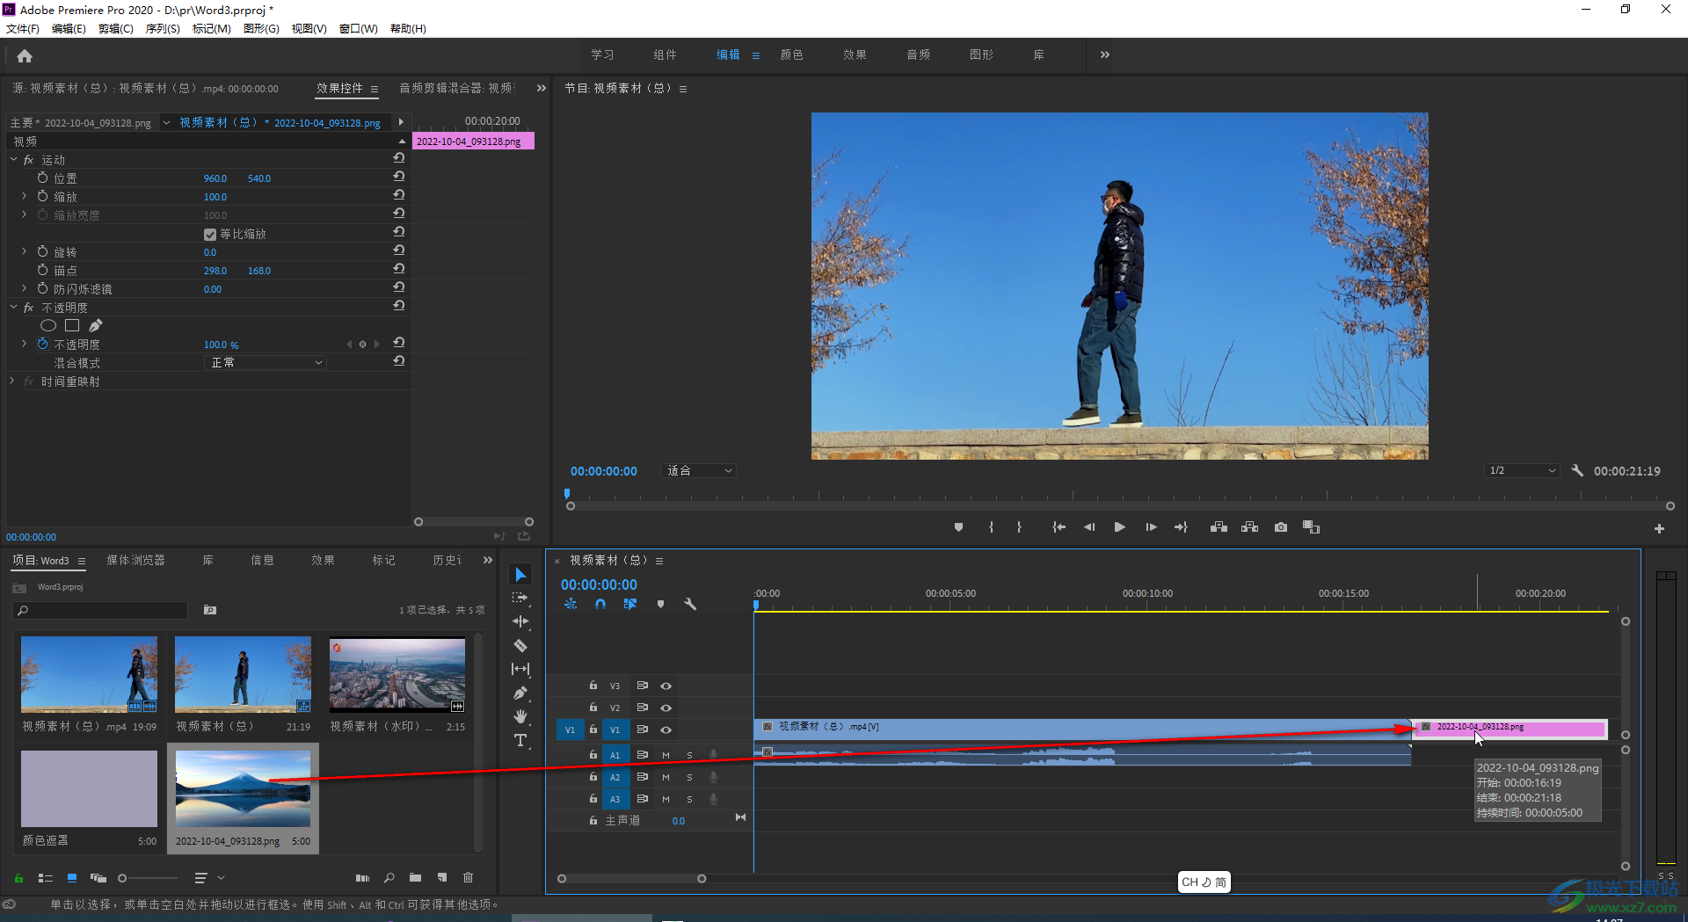Solo track A2

689,777
